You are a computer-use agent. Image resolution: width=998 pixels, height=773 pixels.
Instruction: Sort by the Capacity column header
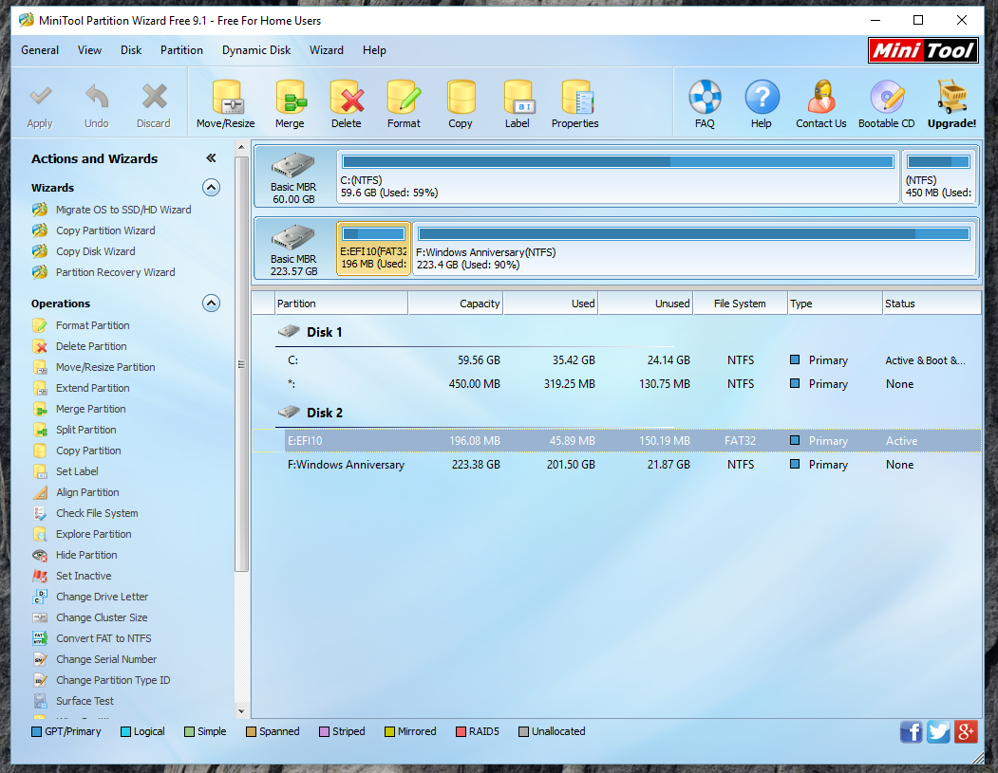(x=456, y=304)
